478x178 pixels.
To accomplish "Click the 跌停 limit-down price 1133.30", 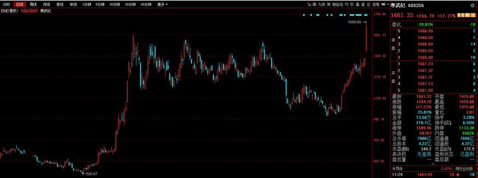I will (x=467, y=128).
